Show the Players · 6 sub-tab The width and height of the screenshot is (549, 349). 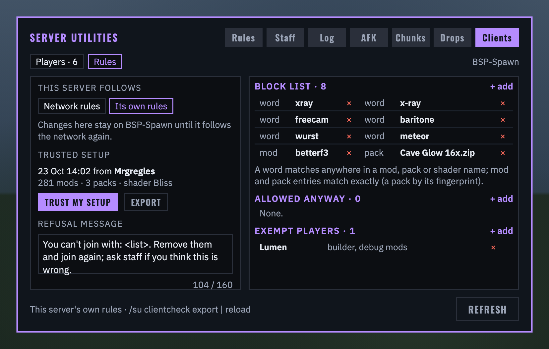pyautogui.click(x=57, y=62)
